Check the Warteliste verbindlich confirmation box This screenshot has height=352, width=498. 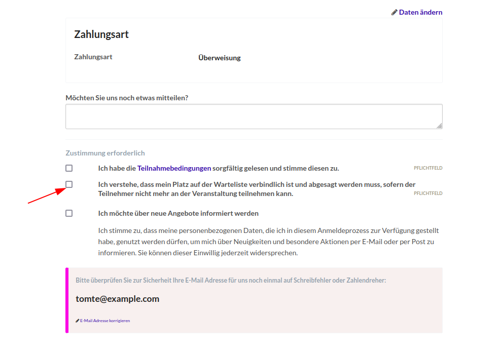[69, 184]
